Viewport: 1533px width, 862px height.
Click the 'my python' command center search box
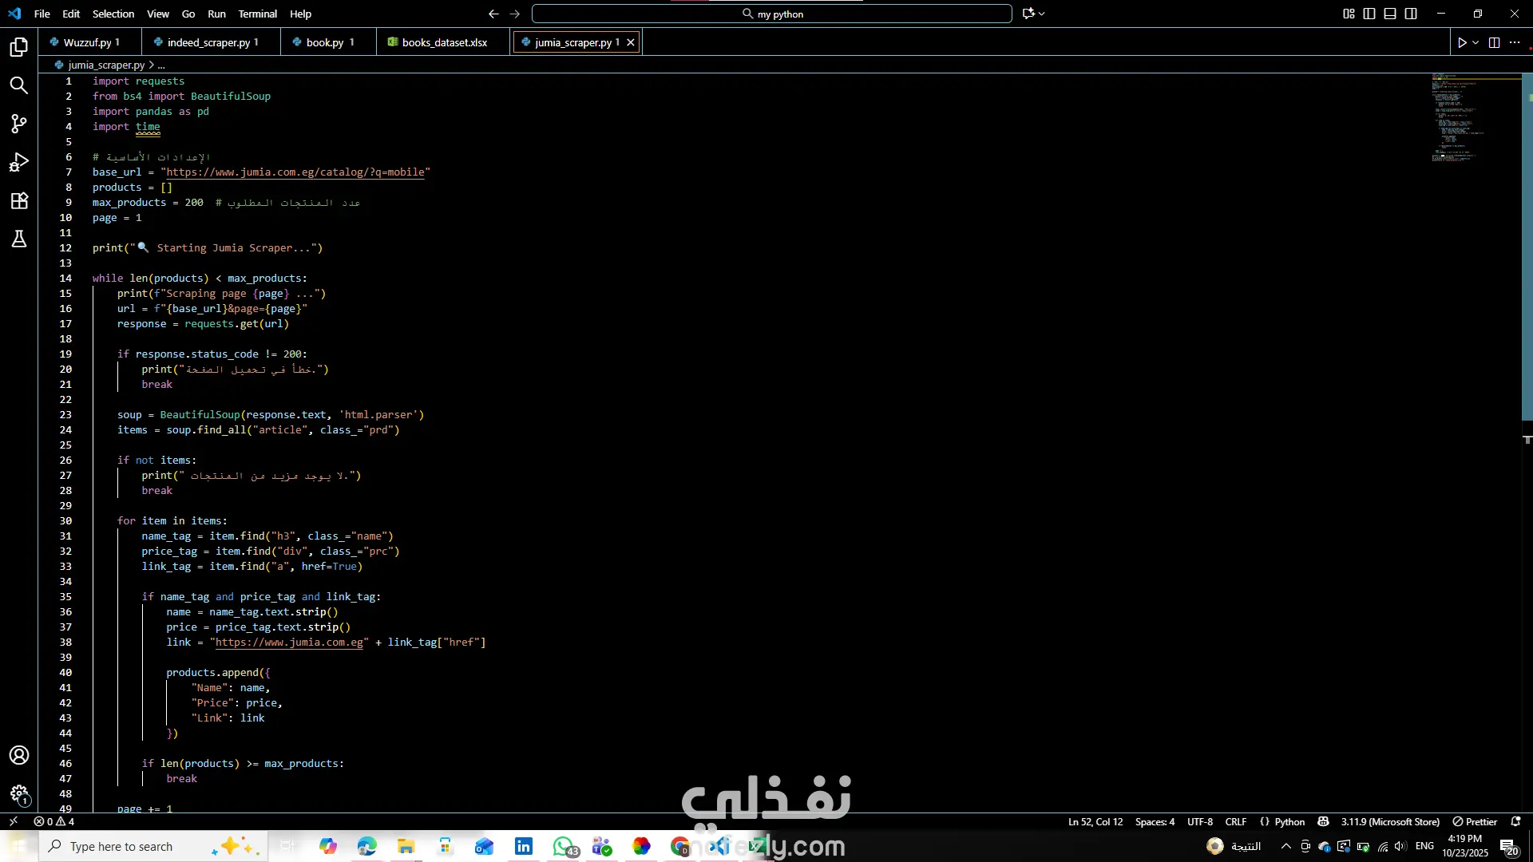(771, 14)
